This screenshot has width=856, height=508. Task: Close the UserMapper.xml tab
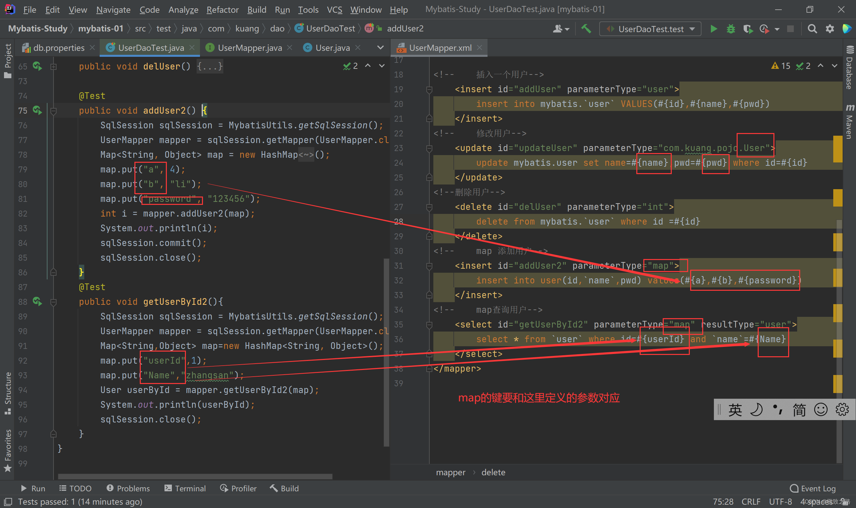[479, 47]
